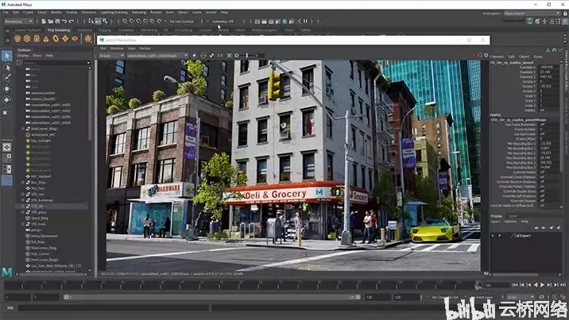Click the render region icon in Render View

tap(203, 56)
